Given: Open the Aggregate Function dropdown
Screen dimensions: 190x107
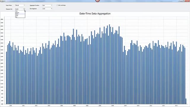Looking at the screenshot, I should coord(47,5).
